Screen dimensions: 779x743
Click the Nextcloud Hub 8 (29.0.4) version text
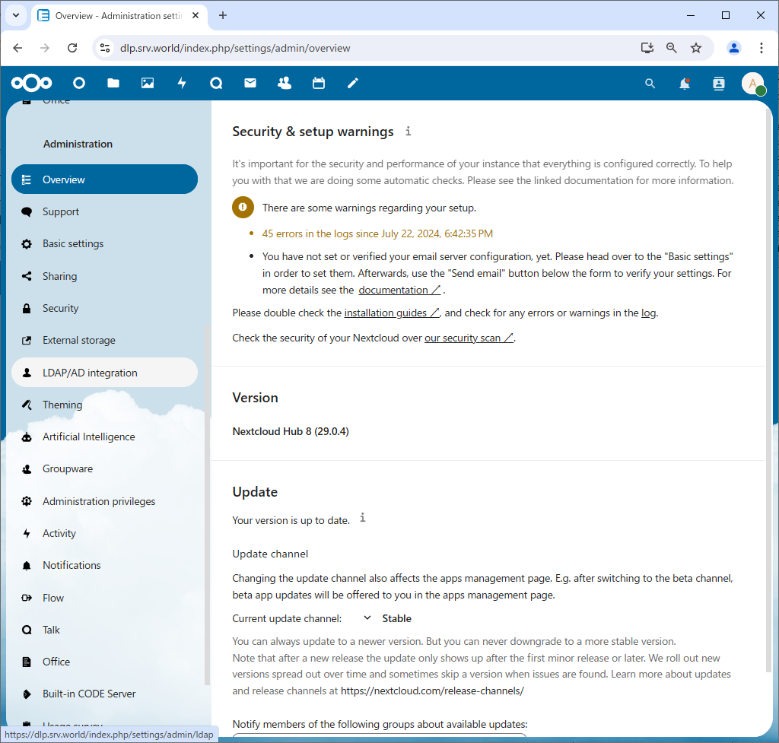[291, 431]
